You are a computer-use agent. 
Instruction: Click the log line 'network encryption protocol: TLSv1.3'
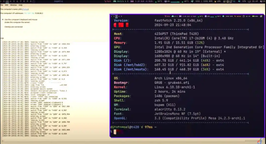coord(48,91)
